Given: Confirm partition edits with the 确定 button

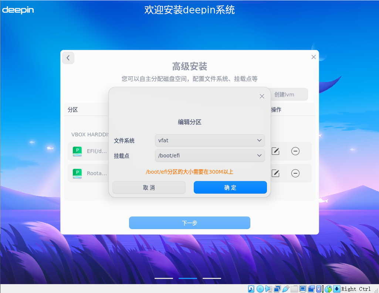Looking at the screenshot, I should pyautogui.click(x=230, y=187).
